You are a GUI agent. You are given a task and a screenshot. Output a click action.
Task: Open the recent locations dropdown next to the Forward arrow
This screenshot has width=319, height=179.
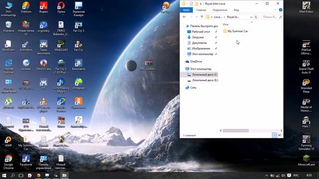click(x=196, y=17)
